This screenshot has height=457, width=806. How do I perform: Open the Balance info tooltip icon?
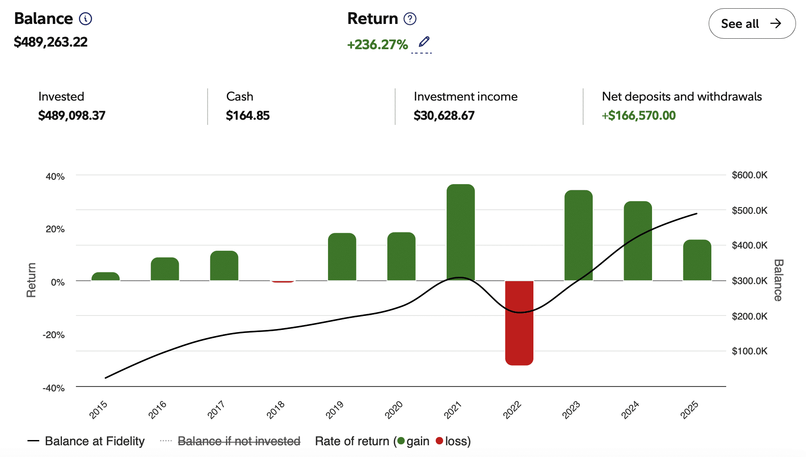[x=85, y=18]
